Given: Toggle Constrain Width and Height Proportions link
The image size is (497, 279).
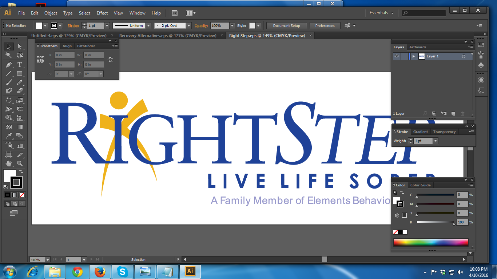Looking at the screenshot, I should [110, 60].
